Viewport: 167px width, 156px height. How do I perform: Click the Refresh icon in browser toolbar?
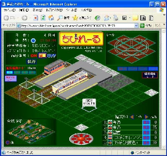tap(43, 18)
